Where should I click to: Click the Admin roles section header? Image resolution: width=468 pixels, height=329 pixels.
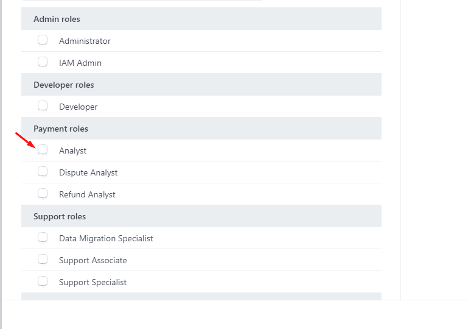pyautogui.click(x=57, y=19)
